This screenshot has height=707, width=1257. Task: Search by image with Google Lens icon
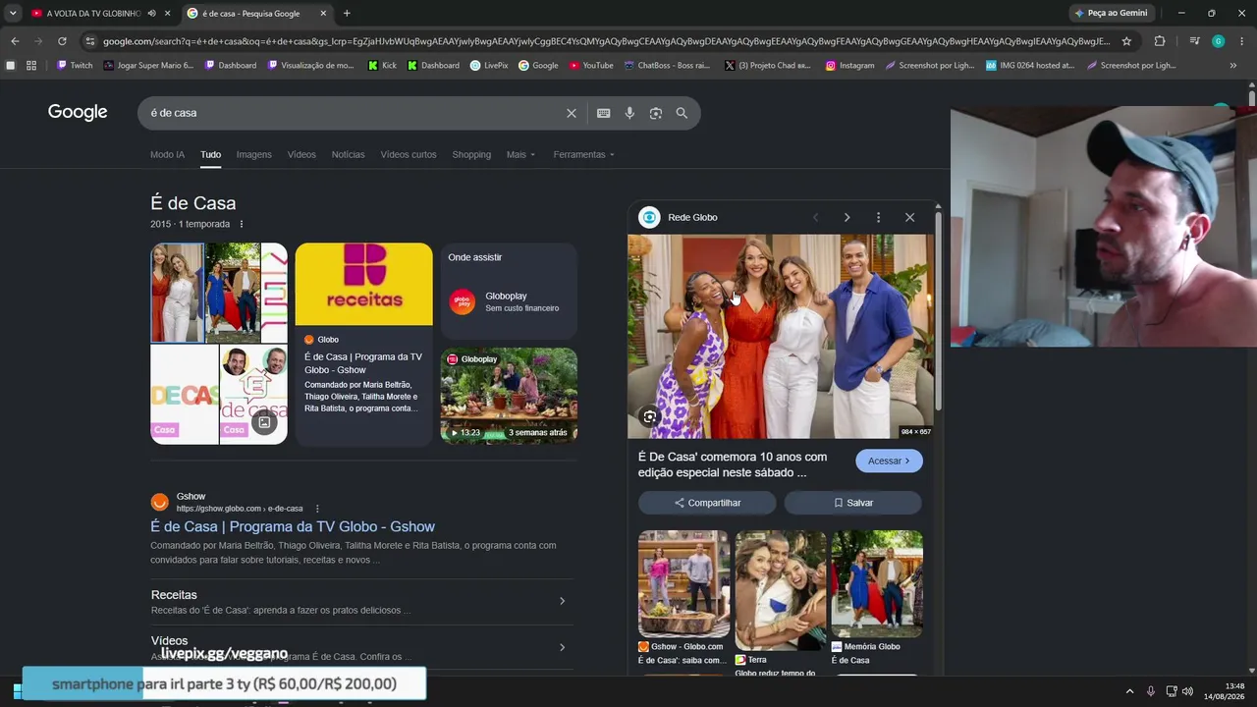[656, 113]
